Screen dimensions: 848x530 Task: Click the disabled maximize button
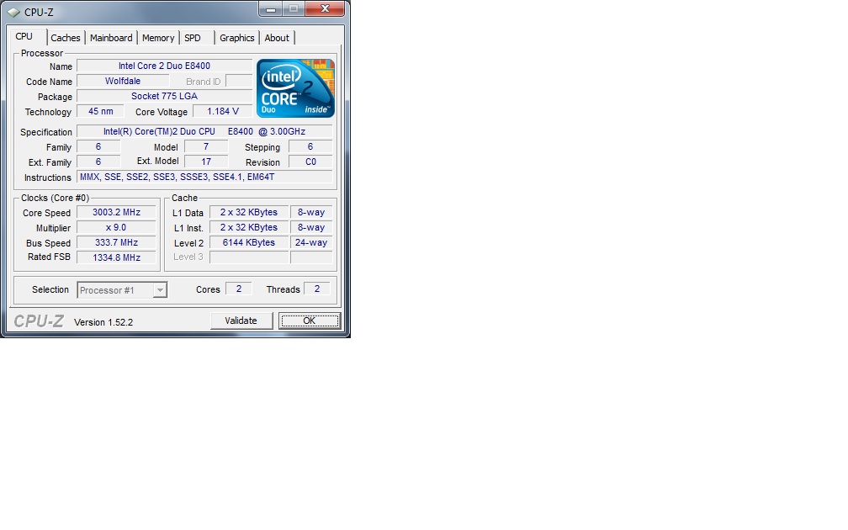(294, 8)
